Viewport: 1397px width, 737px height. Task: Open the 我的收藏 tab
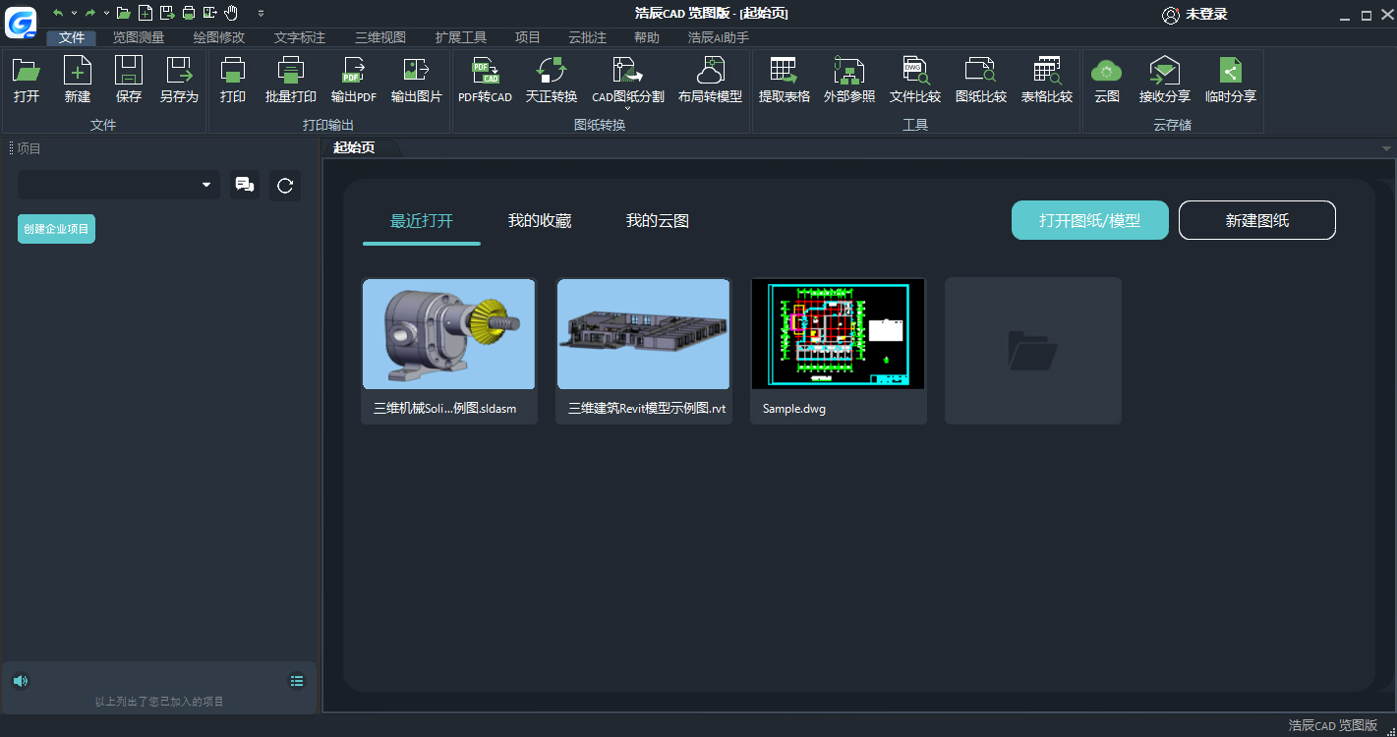[539, 221]
